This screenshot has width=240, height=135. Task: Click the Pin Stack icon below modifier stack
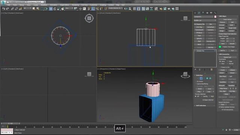tap(195, 70)
